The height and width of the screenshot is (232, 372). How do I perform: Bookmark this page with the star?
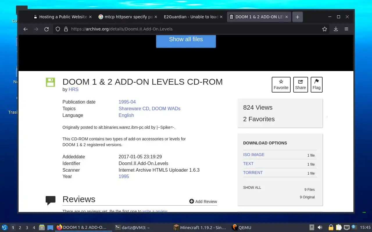pyautogui.click(x=325, y=29)
